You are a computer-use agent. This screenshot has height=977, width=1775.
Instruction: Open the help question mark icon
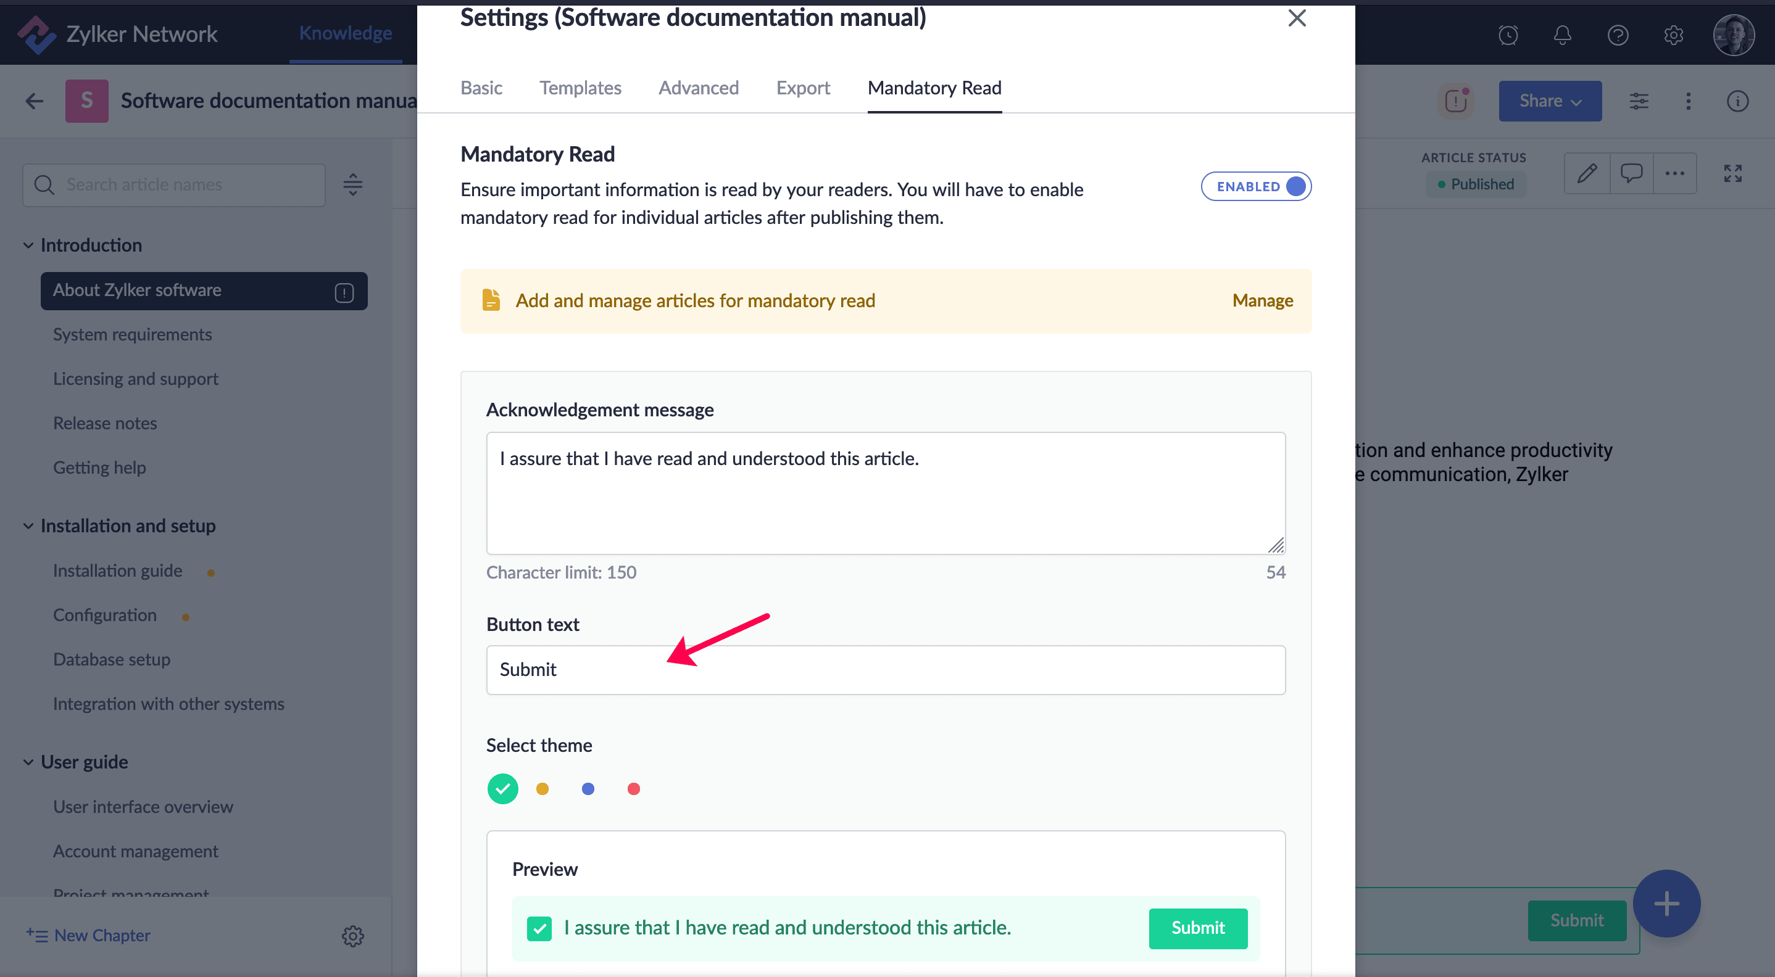(x=1617, y=35)
